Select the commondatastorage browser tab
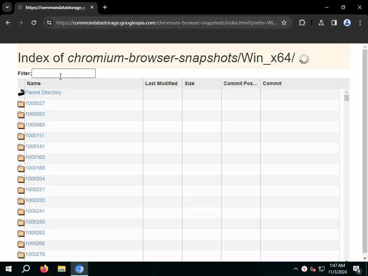 click(x=55, y=8)
